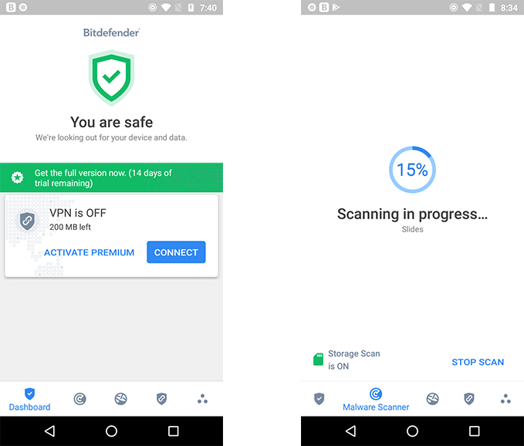Image resolution: width=524 pixels, height=446 pixels.
Task: Toggle the Storage Scan is ON setting
Action: pyautogui.click(x=347, y=360)
